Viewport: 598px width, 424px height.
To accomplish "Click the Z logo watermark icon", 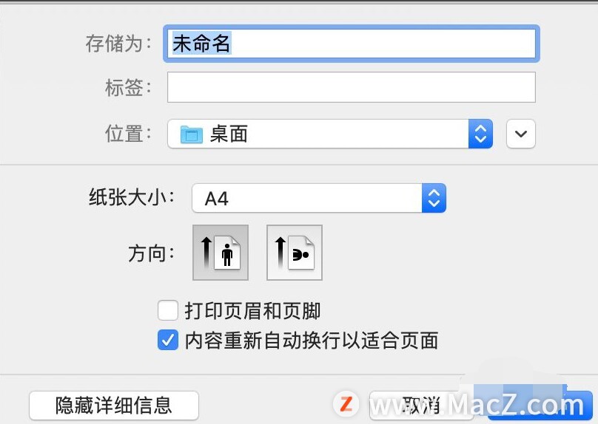I will (346, 404).
